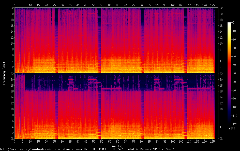Image resolution: width=240 pixels, height=151 pixels.
Task: Click the "dBFS" label under color scale
Action: tap(232, 129)
